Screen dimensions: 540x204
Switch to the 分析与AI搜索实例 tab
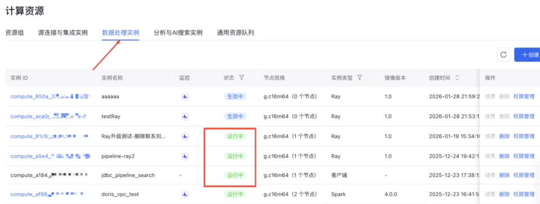178,33
